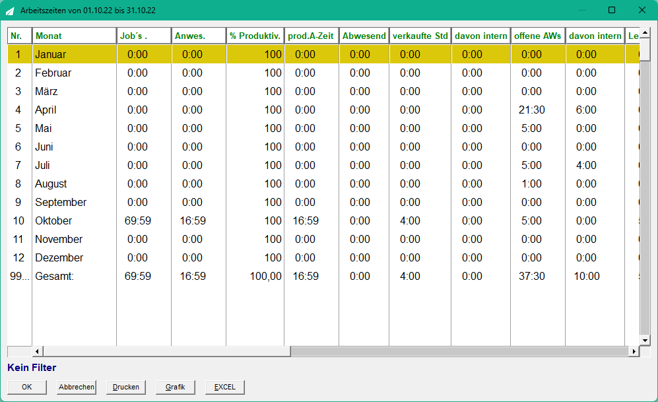The height and width of the screenshot is (402, 658).
Task: Select the Mai row
Action: 323,128
